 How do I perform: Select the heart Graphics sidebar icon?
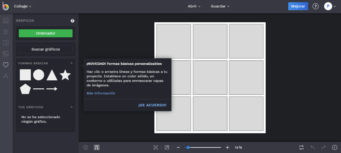click(x=6, y=65)
